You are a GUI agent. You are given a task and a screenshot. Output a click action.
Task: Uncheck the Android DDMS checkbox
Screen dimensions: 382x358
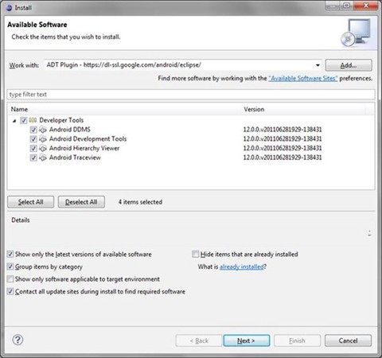click(33, 130)
